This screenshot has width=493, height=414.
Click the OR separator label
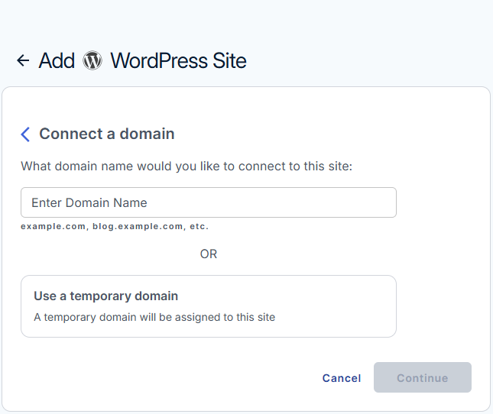click(209, 254)
